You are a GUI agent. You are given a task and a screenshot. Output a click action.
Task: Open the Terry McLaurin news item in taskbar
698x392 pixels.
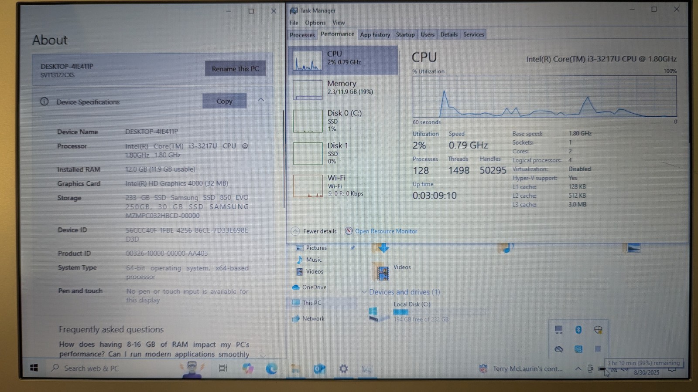(521, 368)
